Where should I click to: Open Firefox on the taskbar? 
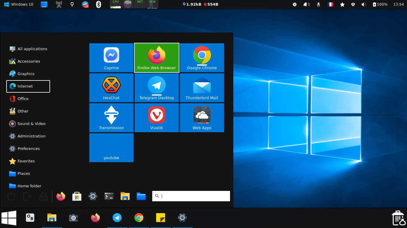coord(95,218)
